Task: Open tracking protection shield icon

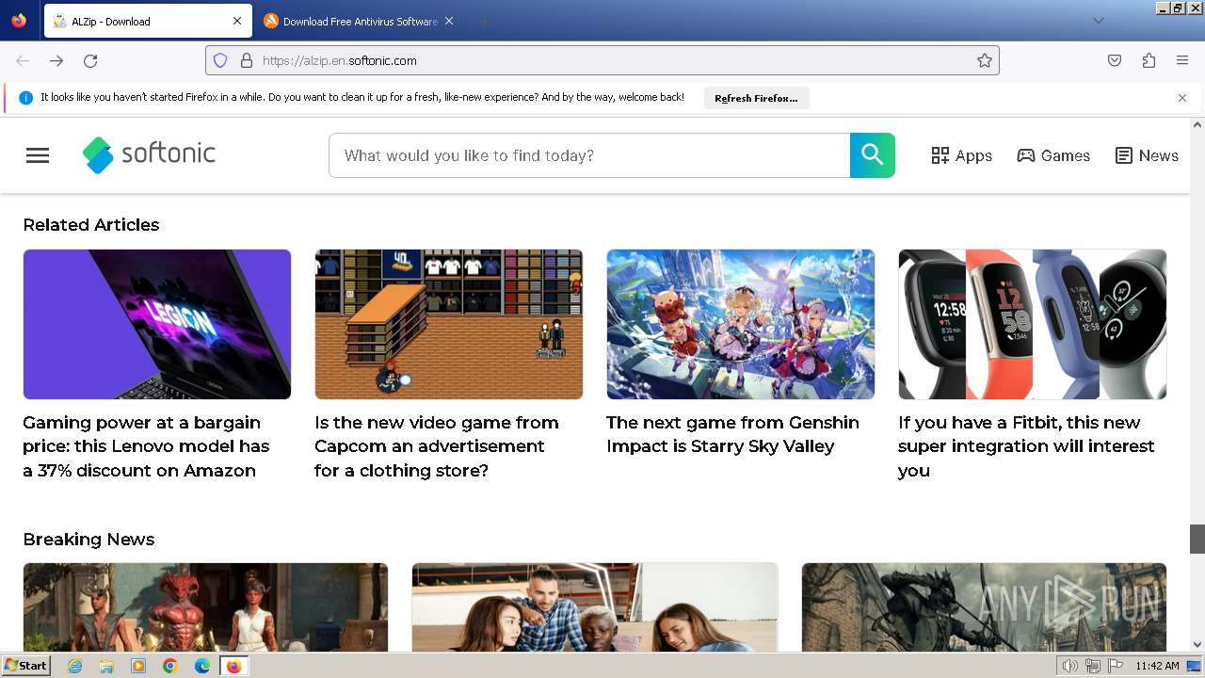Action: [220, 60]
